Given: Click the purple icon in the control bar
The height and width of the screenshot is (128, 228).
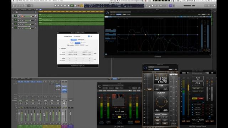Looking at the screenshot, I should point(170,6).
